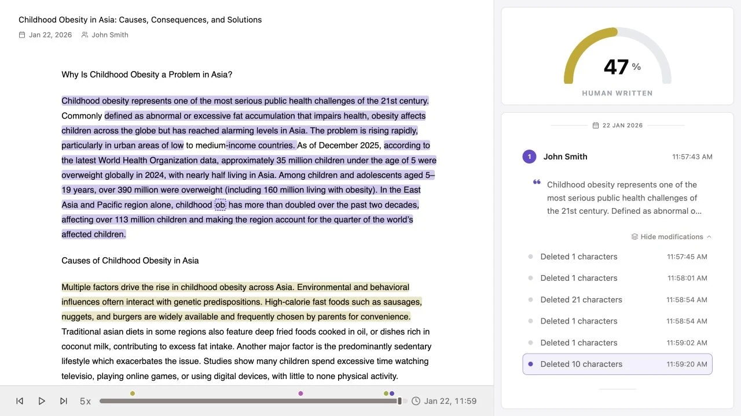Jump to the first olive marker on the timeline
Screen dimensions: 741x416
pyautogui.click(x=133, y=393)
